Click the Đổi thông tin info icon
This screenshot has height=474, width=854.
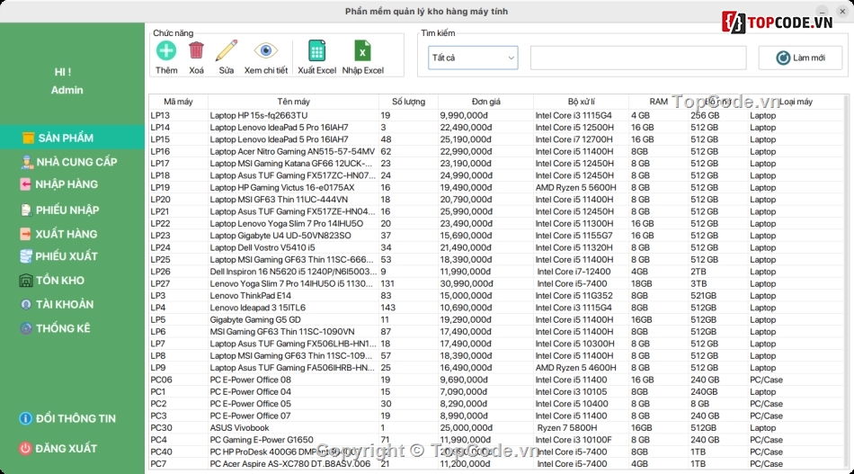[25, 418]
